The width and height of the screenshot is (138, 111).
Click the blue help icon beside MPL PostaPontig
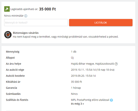coord(111,100)
